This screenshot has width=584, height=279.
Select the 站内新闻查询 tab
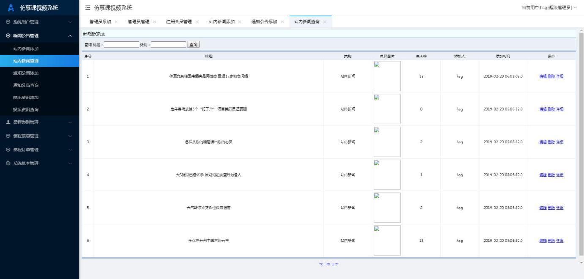pyautogui.click(x=307, y=22)
